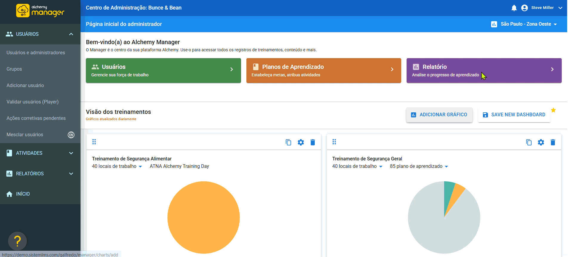This screenshot has height=257, width=568.
Task: Grab the drag handle of Segurança Geral chart
Action: pos(334,142)
